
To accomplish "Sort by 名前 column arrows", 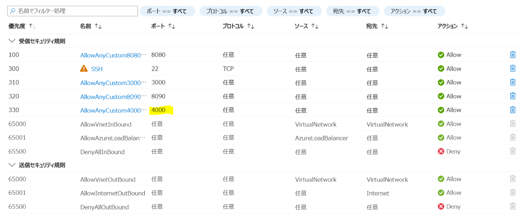I will [x=98, y=26].
